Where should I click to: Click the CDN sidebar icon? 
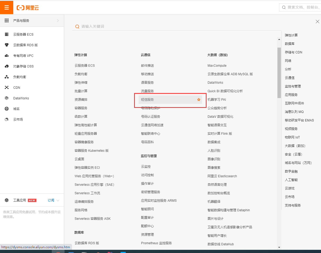(x=7, y=87)
